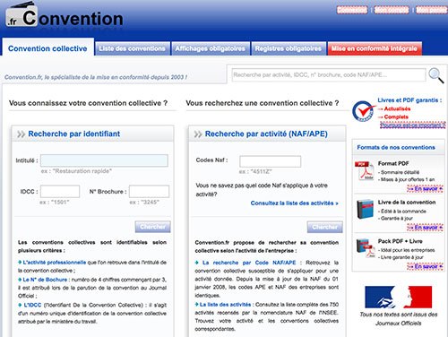
Task: Click into the Intitulé text field
Action: pyautogui.click(x=104, y=160)
